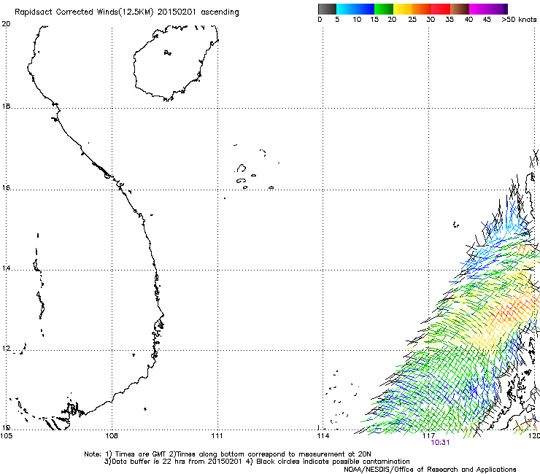
Task: Click the purple '10:31' swath time label
Action: 440,443
